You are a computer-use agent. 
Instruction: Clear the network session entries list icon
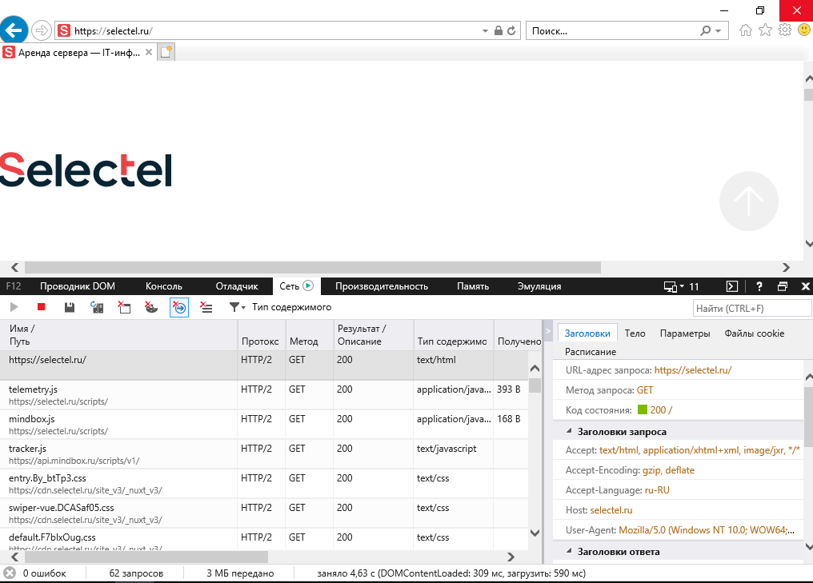click(x=206, y=307)
